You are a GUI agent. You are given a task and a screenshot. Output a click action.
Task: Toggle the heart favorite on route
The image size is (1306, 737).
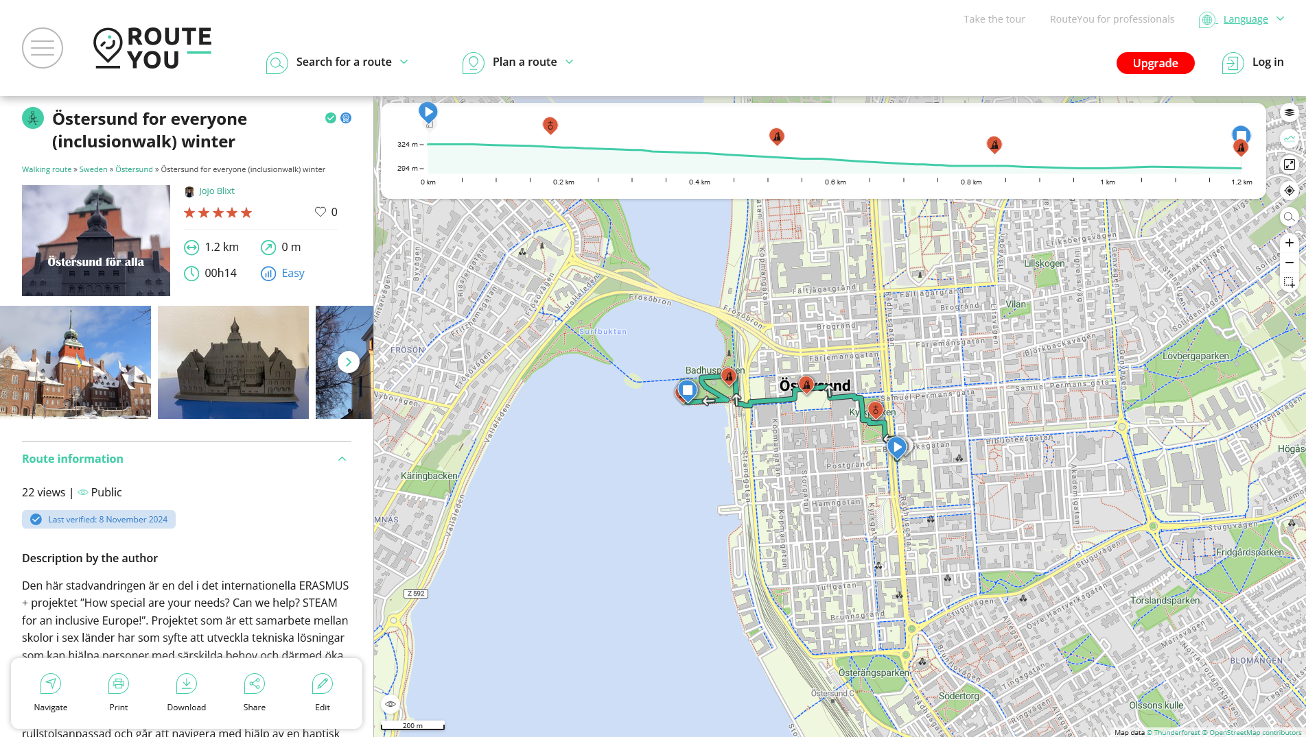(320, 212)
